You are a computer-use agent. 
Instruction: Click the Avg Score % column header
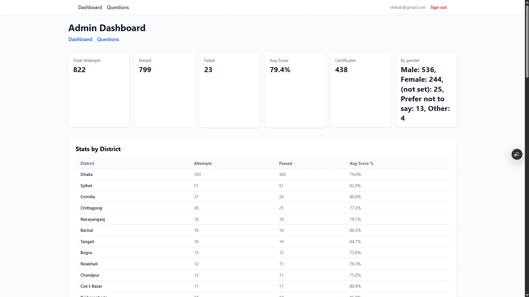361,164
